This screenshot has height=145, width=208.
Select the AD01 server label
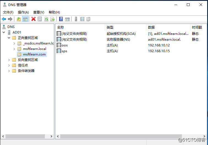pyautogui.click(x=17, y=32)
